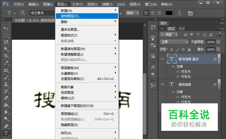Select the Magic Wand tool
This screenshot has width=226, height=139.
[6, 49]
